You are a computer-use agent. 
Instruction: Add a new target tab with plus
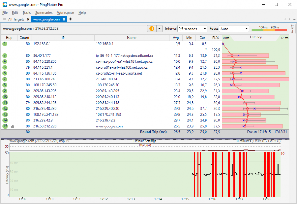pyautogui.click(x=71, y=19)
